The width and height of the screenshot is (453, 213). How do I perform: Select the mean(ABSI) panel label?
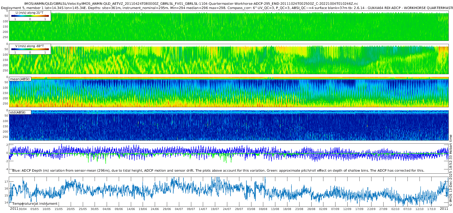pyautogui.click(x=20, y=79)
